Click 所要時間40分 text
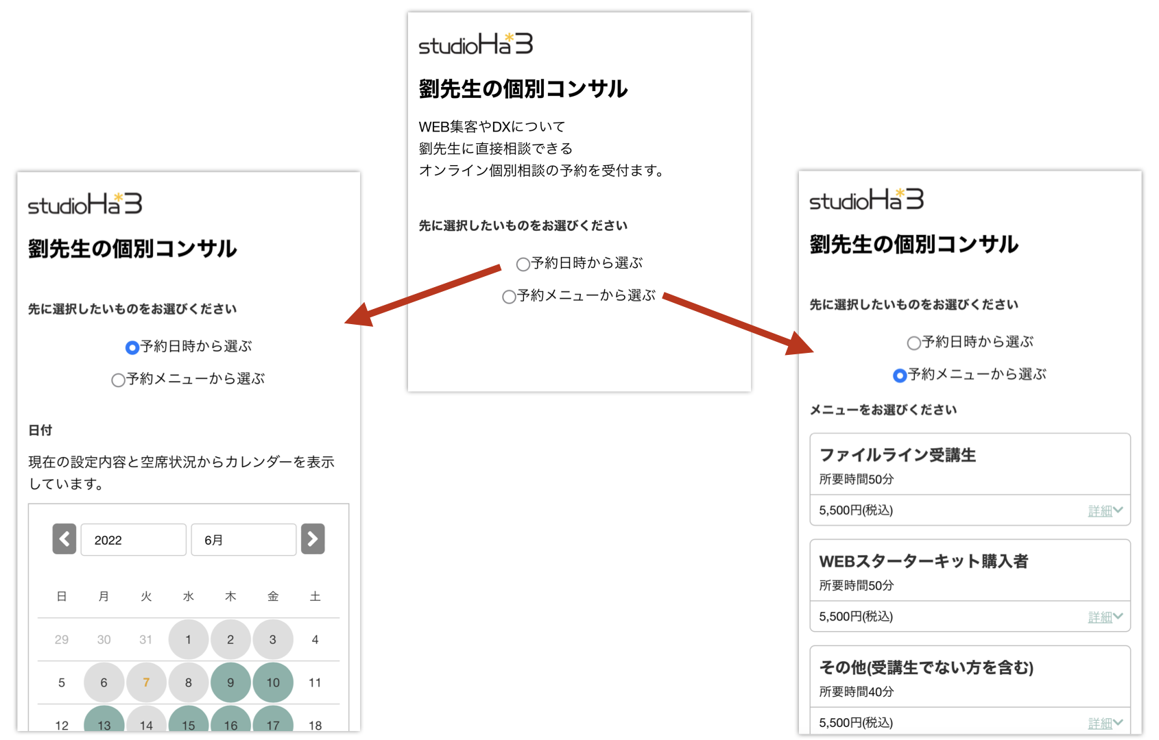Viewport: 1159px width, 740px height. 857,691
